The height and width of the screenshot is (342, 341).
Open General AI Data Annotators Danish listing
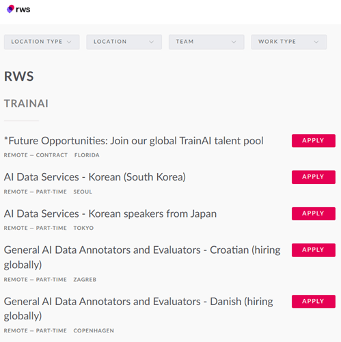click(x=139, y=308)
